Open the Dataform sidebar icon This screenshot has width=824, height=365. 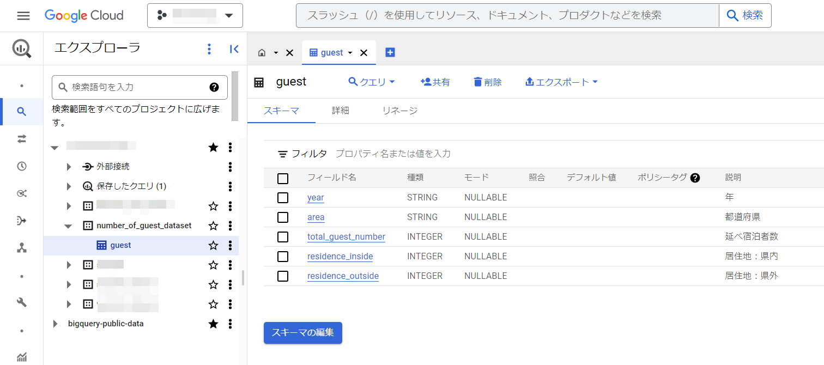[x=22, y=220]
